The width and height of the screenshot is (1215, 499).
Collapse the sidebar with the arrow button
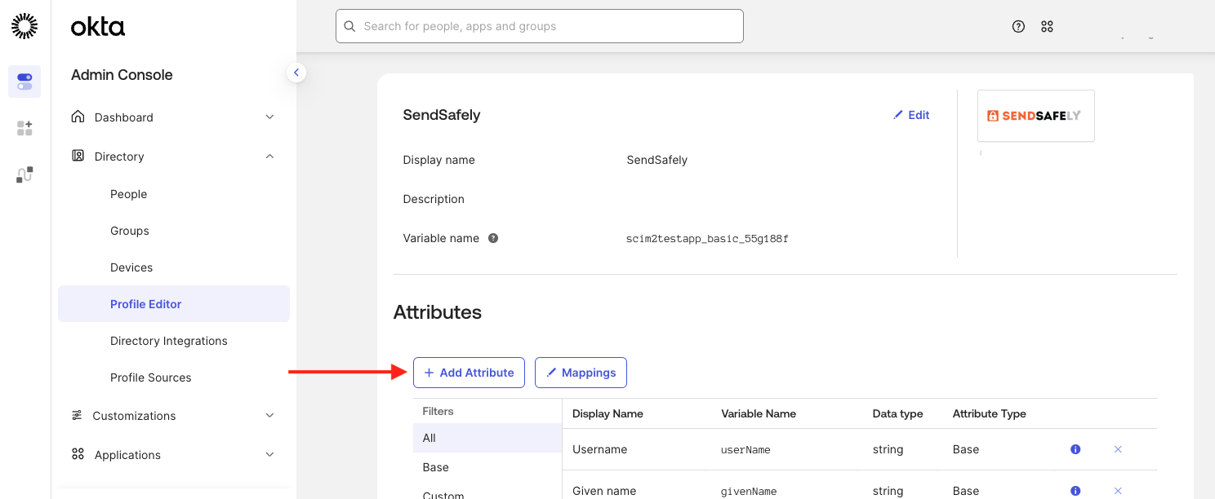pyautogui.click(x=296, y=73)
